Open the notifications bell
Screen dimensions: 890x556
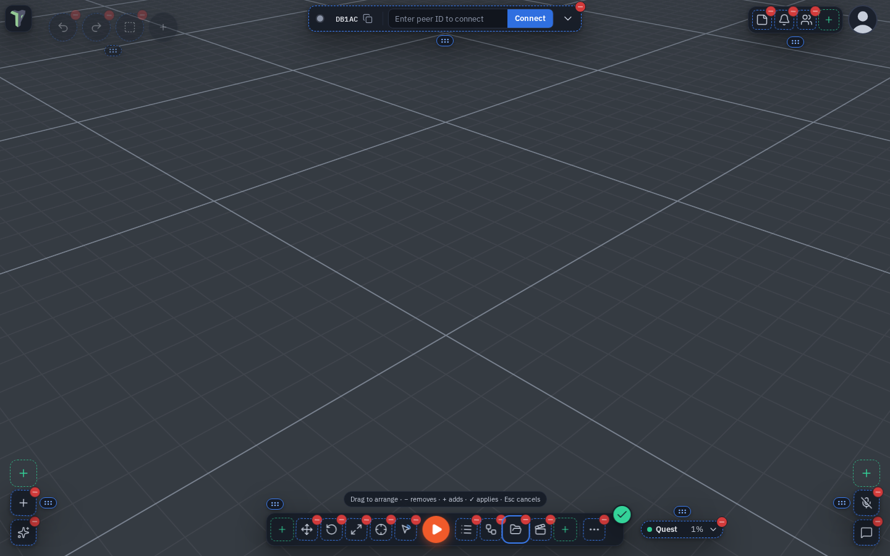point(784,20)
